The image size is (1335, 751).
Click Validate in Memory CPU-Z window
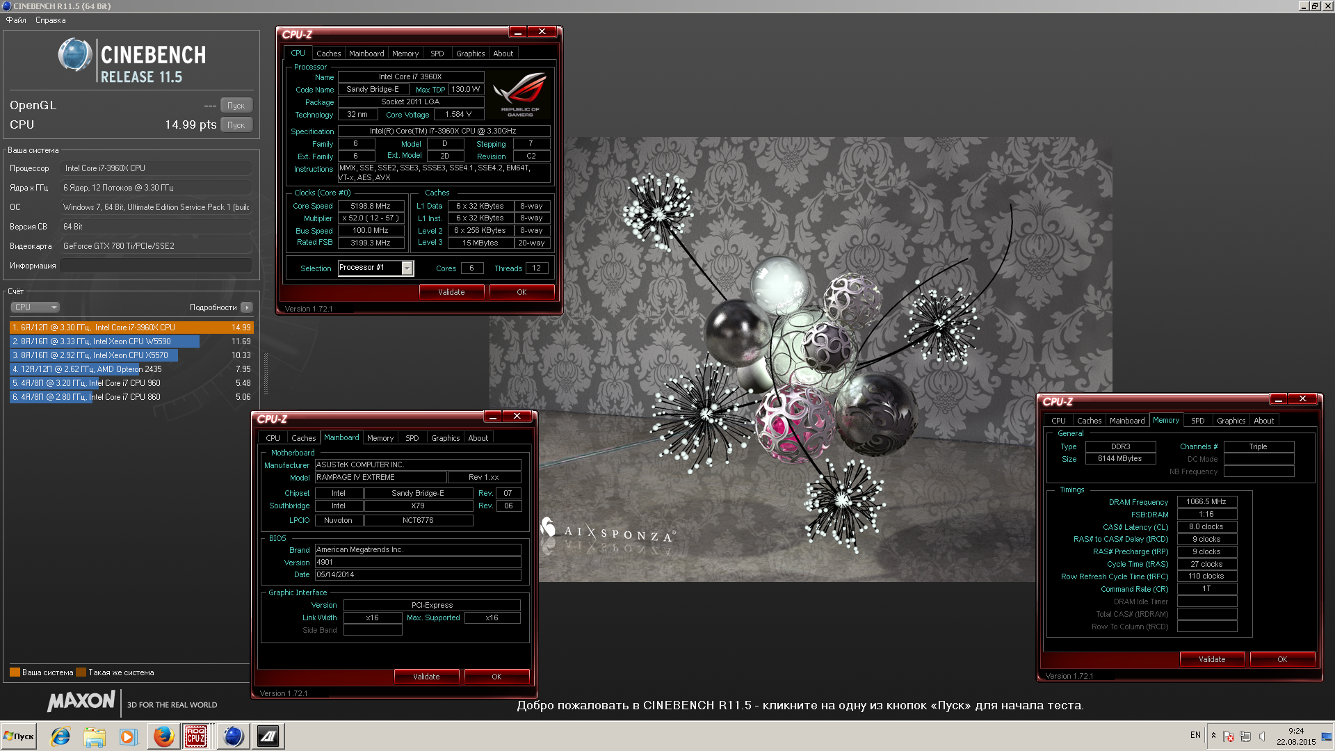[1212, 659]
